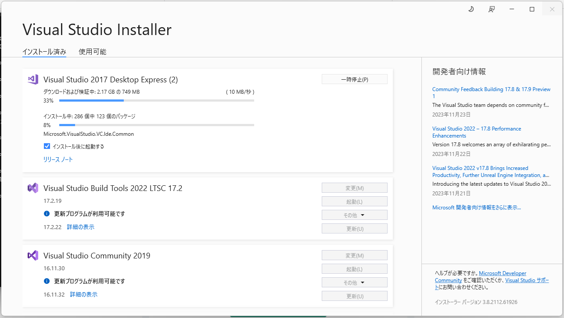564x318 pixels.
Task: Click ダウンロードおよび検証中 status text
Action: pyautogui.click(x=91, y=92)
